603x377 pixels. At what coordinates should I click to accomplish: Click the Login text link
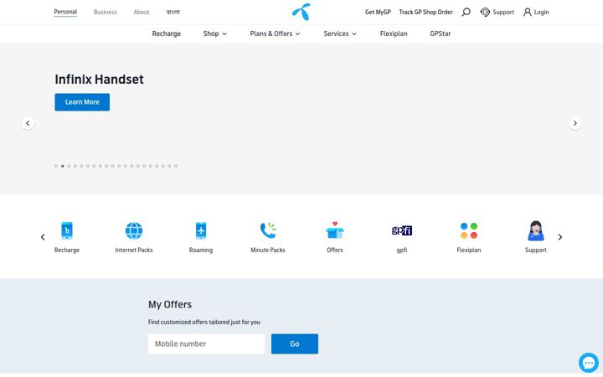(542, 12)
